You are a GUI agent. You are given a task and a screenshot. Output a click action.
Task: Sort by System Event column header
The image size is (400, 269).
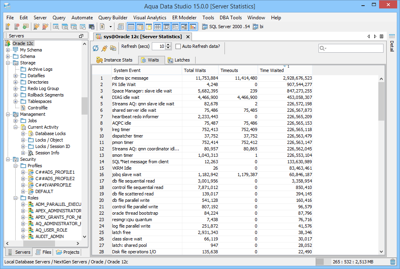pyautogui.click(x=147, y=70)
